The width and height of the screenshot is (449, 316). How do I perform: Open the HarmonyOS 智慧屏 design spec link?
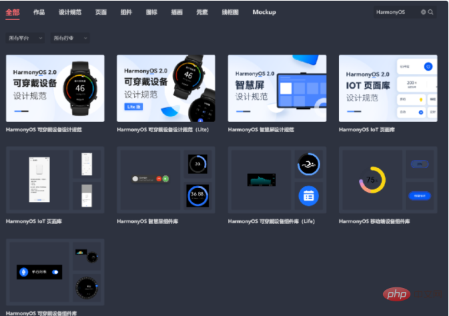[x=260, y=130]
